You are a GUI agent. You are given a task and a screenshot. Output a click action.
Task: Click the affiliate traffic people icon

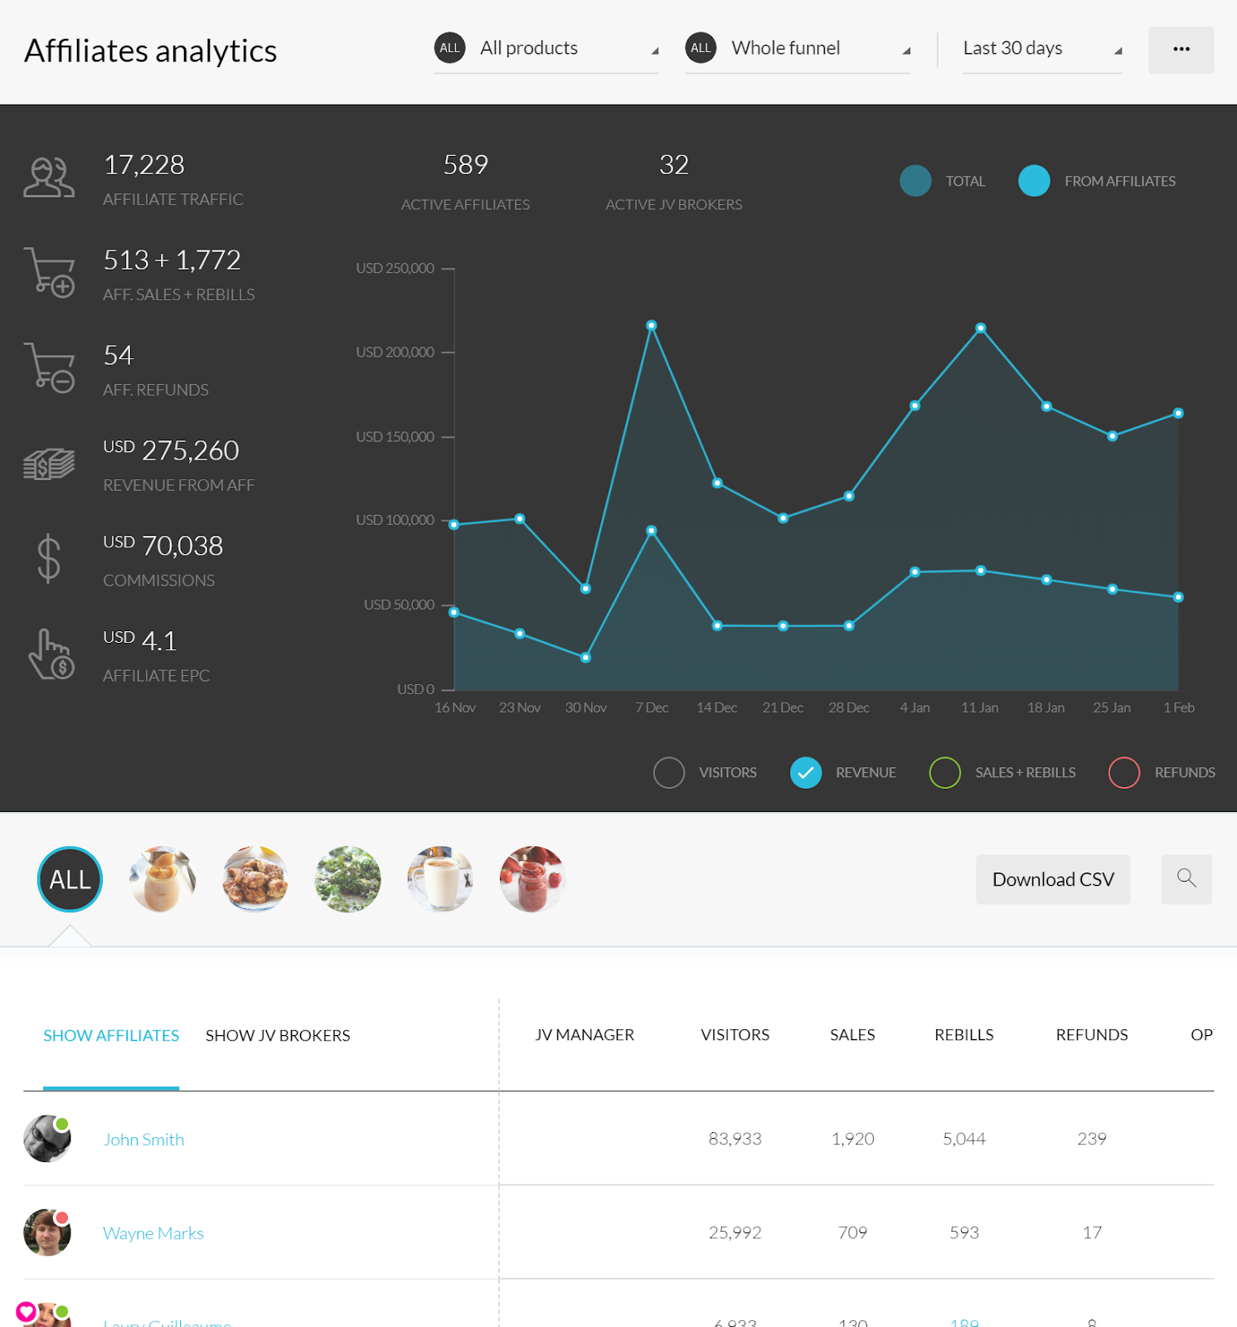tap(49, 178)
